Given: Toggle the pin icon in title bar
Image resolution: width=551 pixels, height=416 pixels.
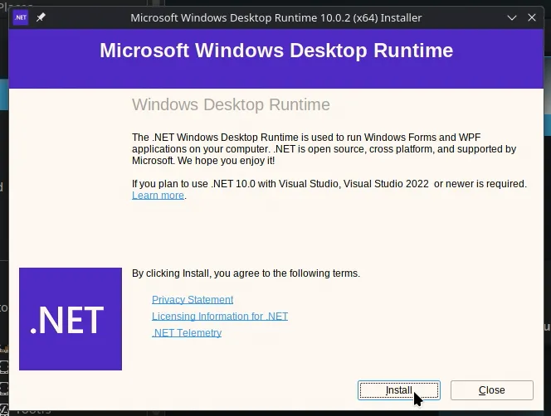Looking at the screenshot, I should click(41, 17).
